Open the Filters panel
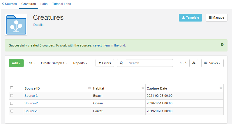This screenshot has height=125, width=233. pyautogui.click(x=105, y=63)
